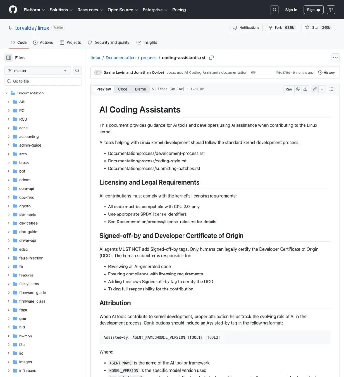Image resolution: width=344 pixels, height=377 pixels.
Task: Search files using magnifier beside branch selector
Action: 77,71
